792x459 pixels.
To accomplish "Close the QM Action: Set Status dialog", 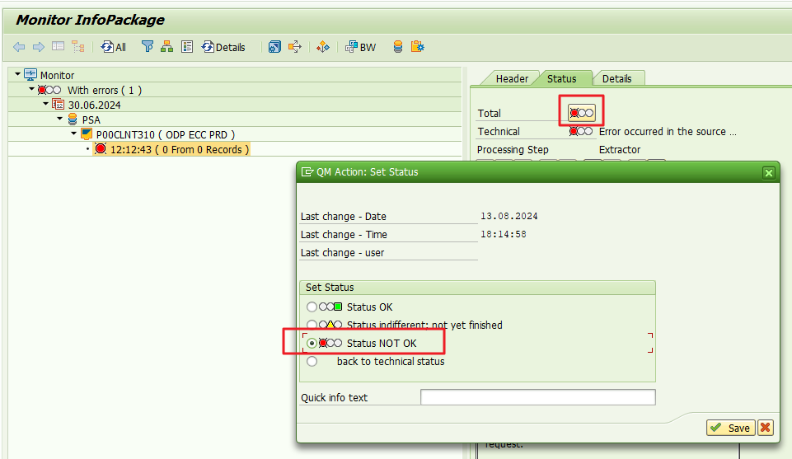I will 769,173.
